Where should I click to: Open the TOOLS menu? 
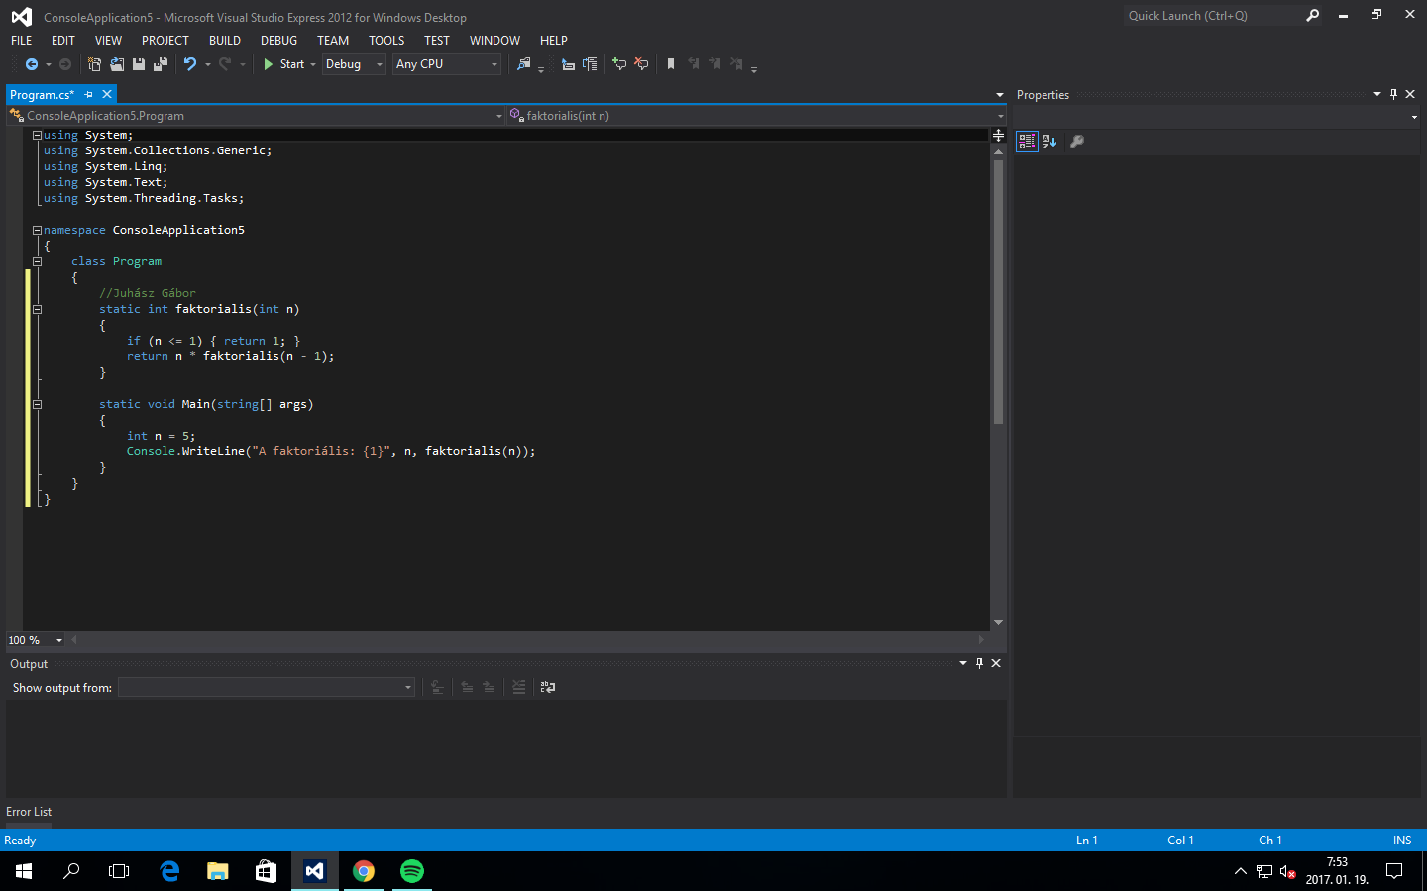tap(386, 41)
